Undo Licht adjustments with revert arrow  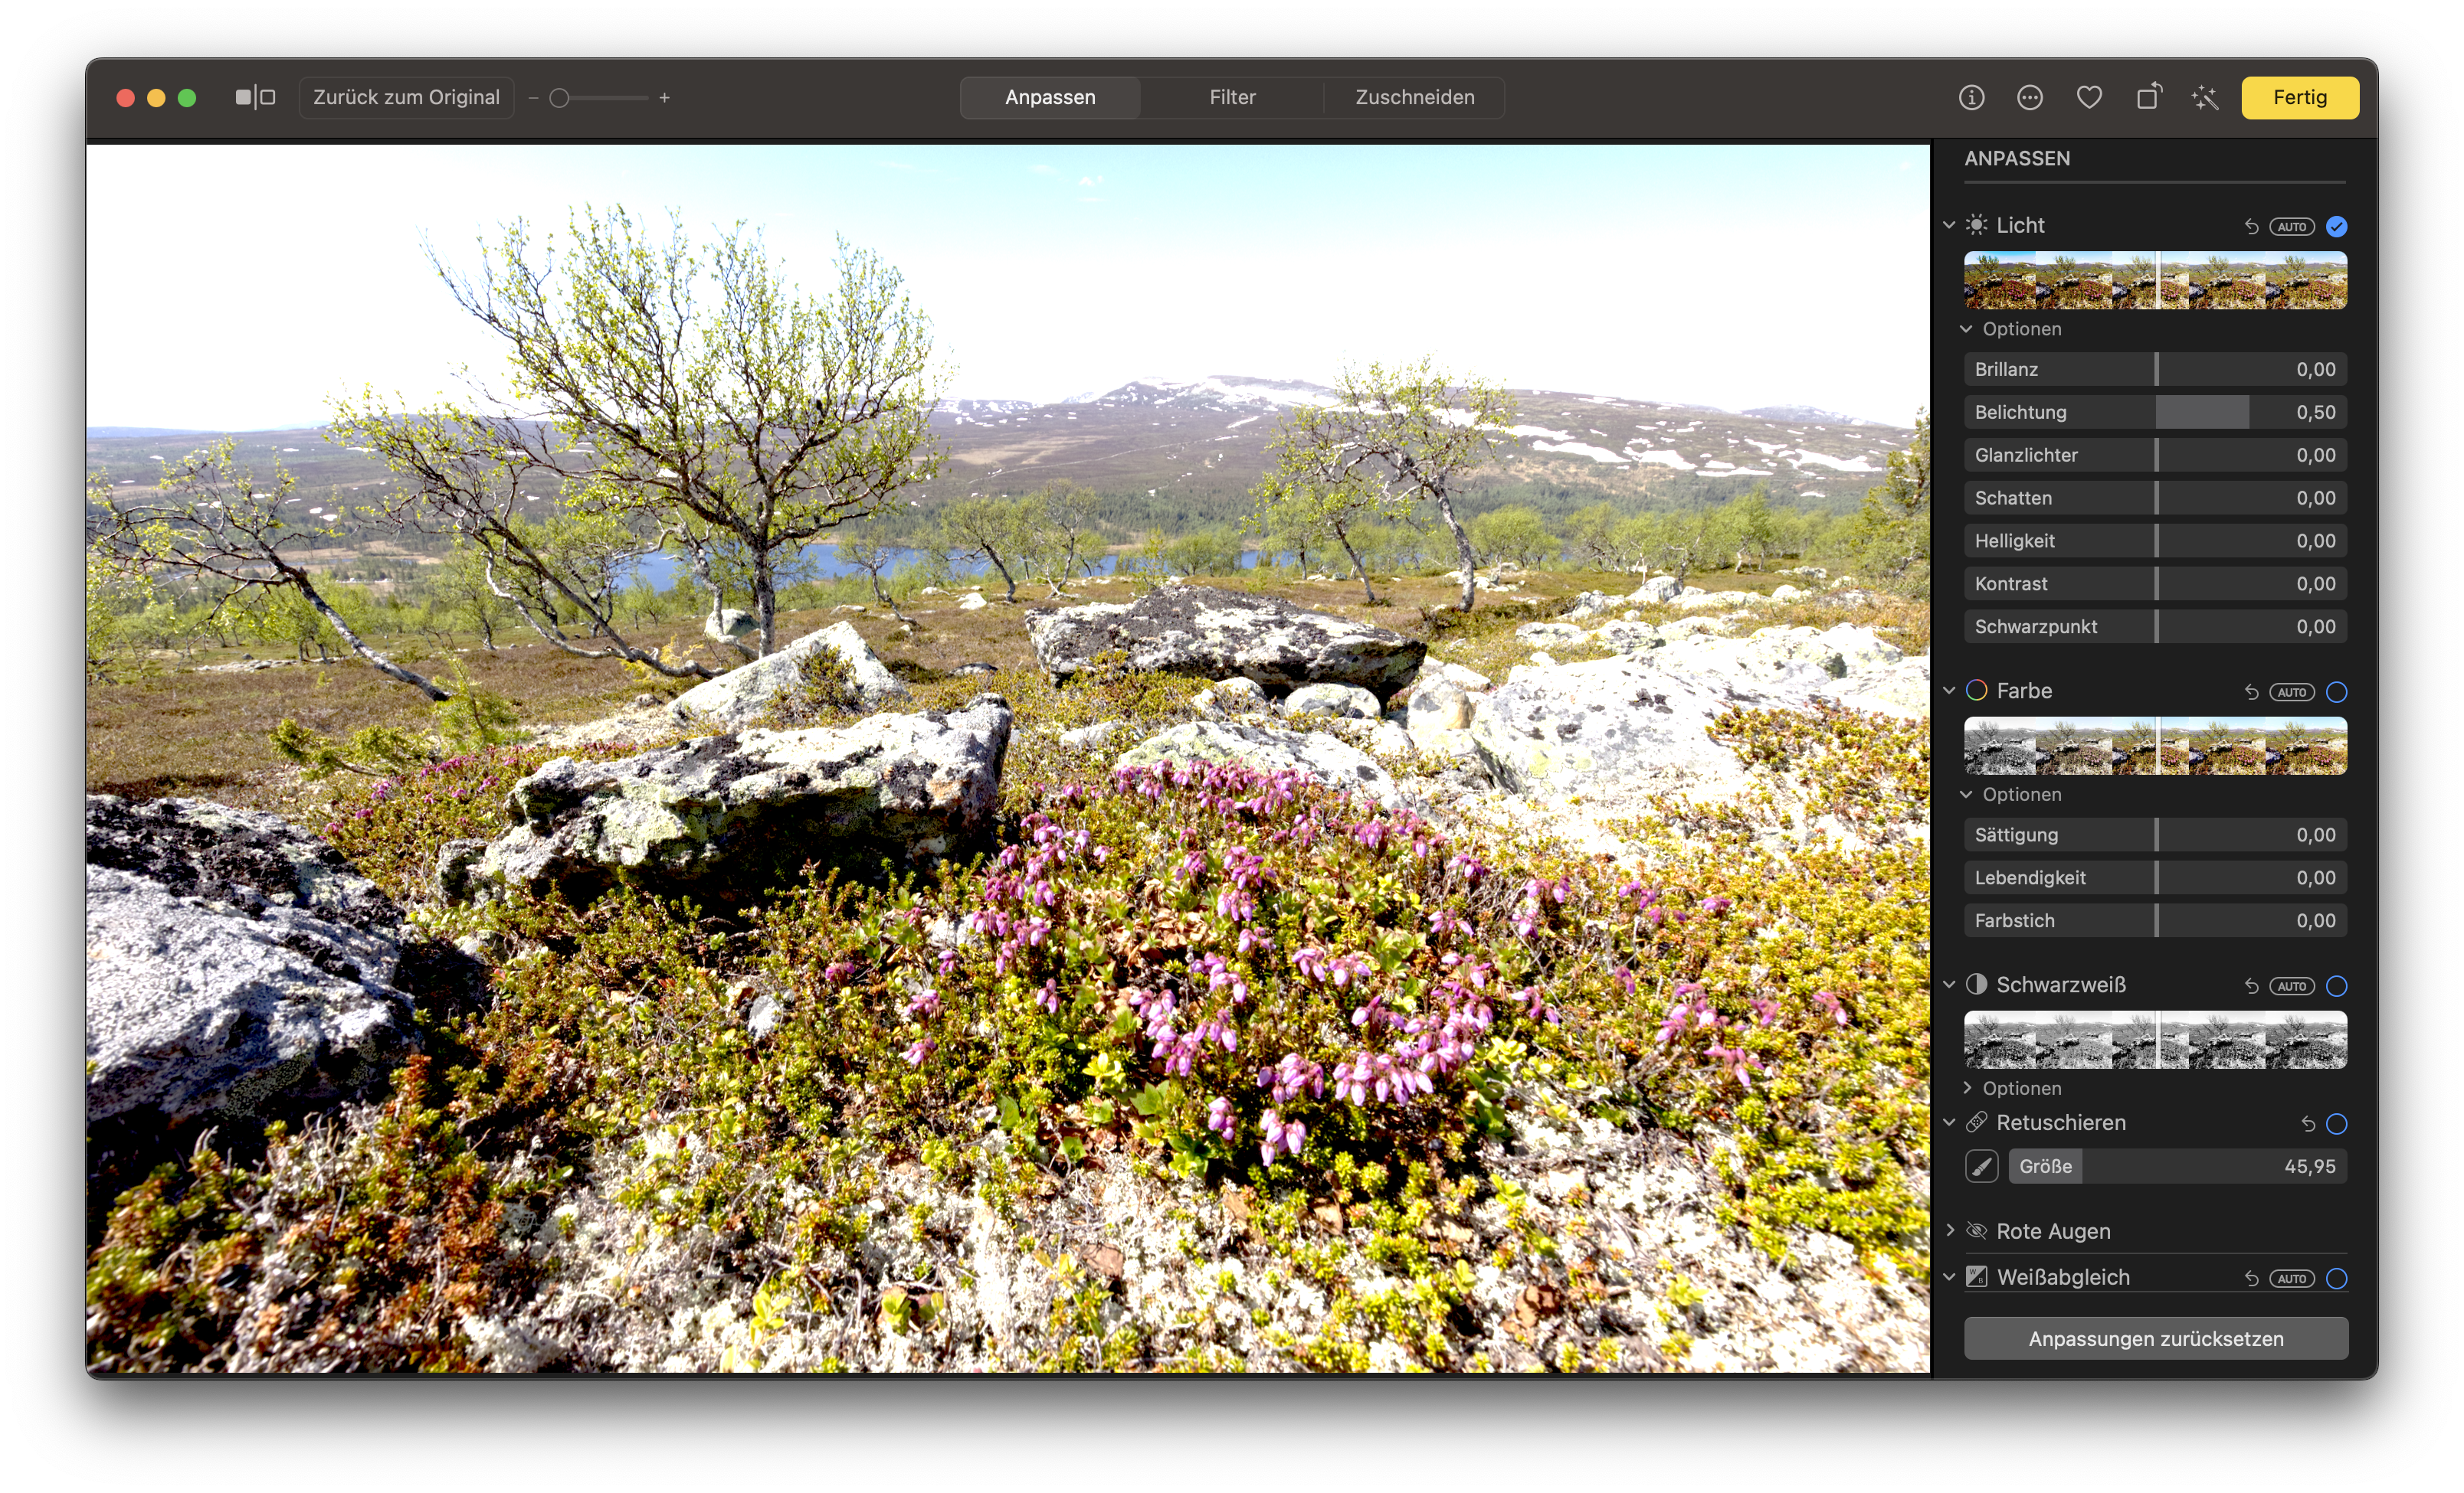point(2251,227)
